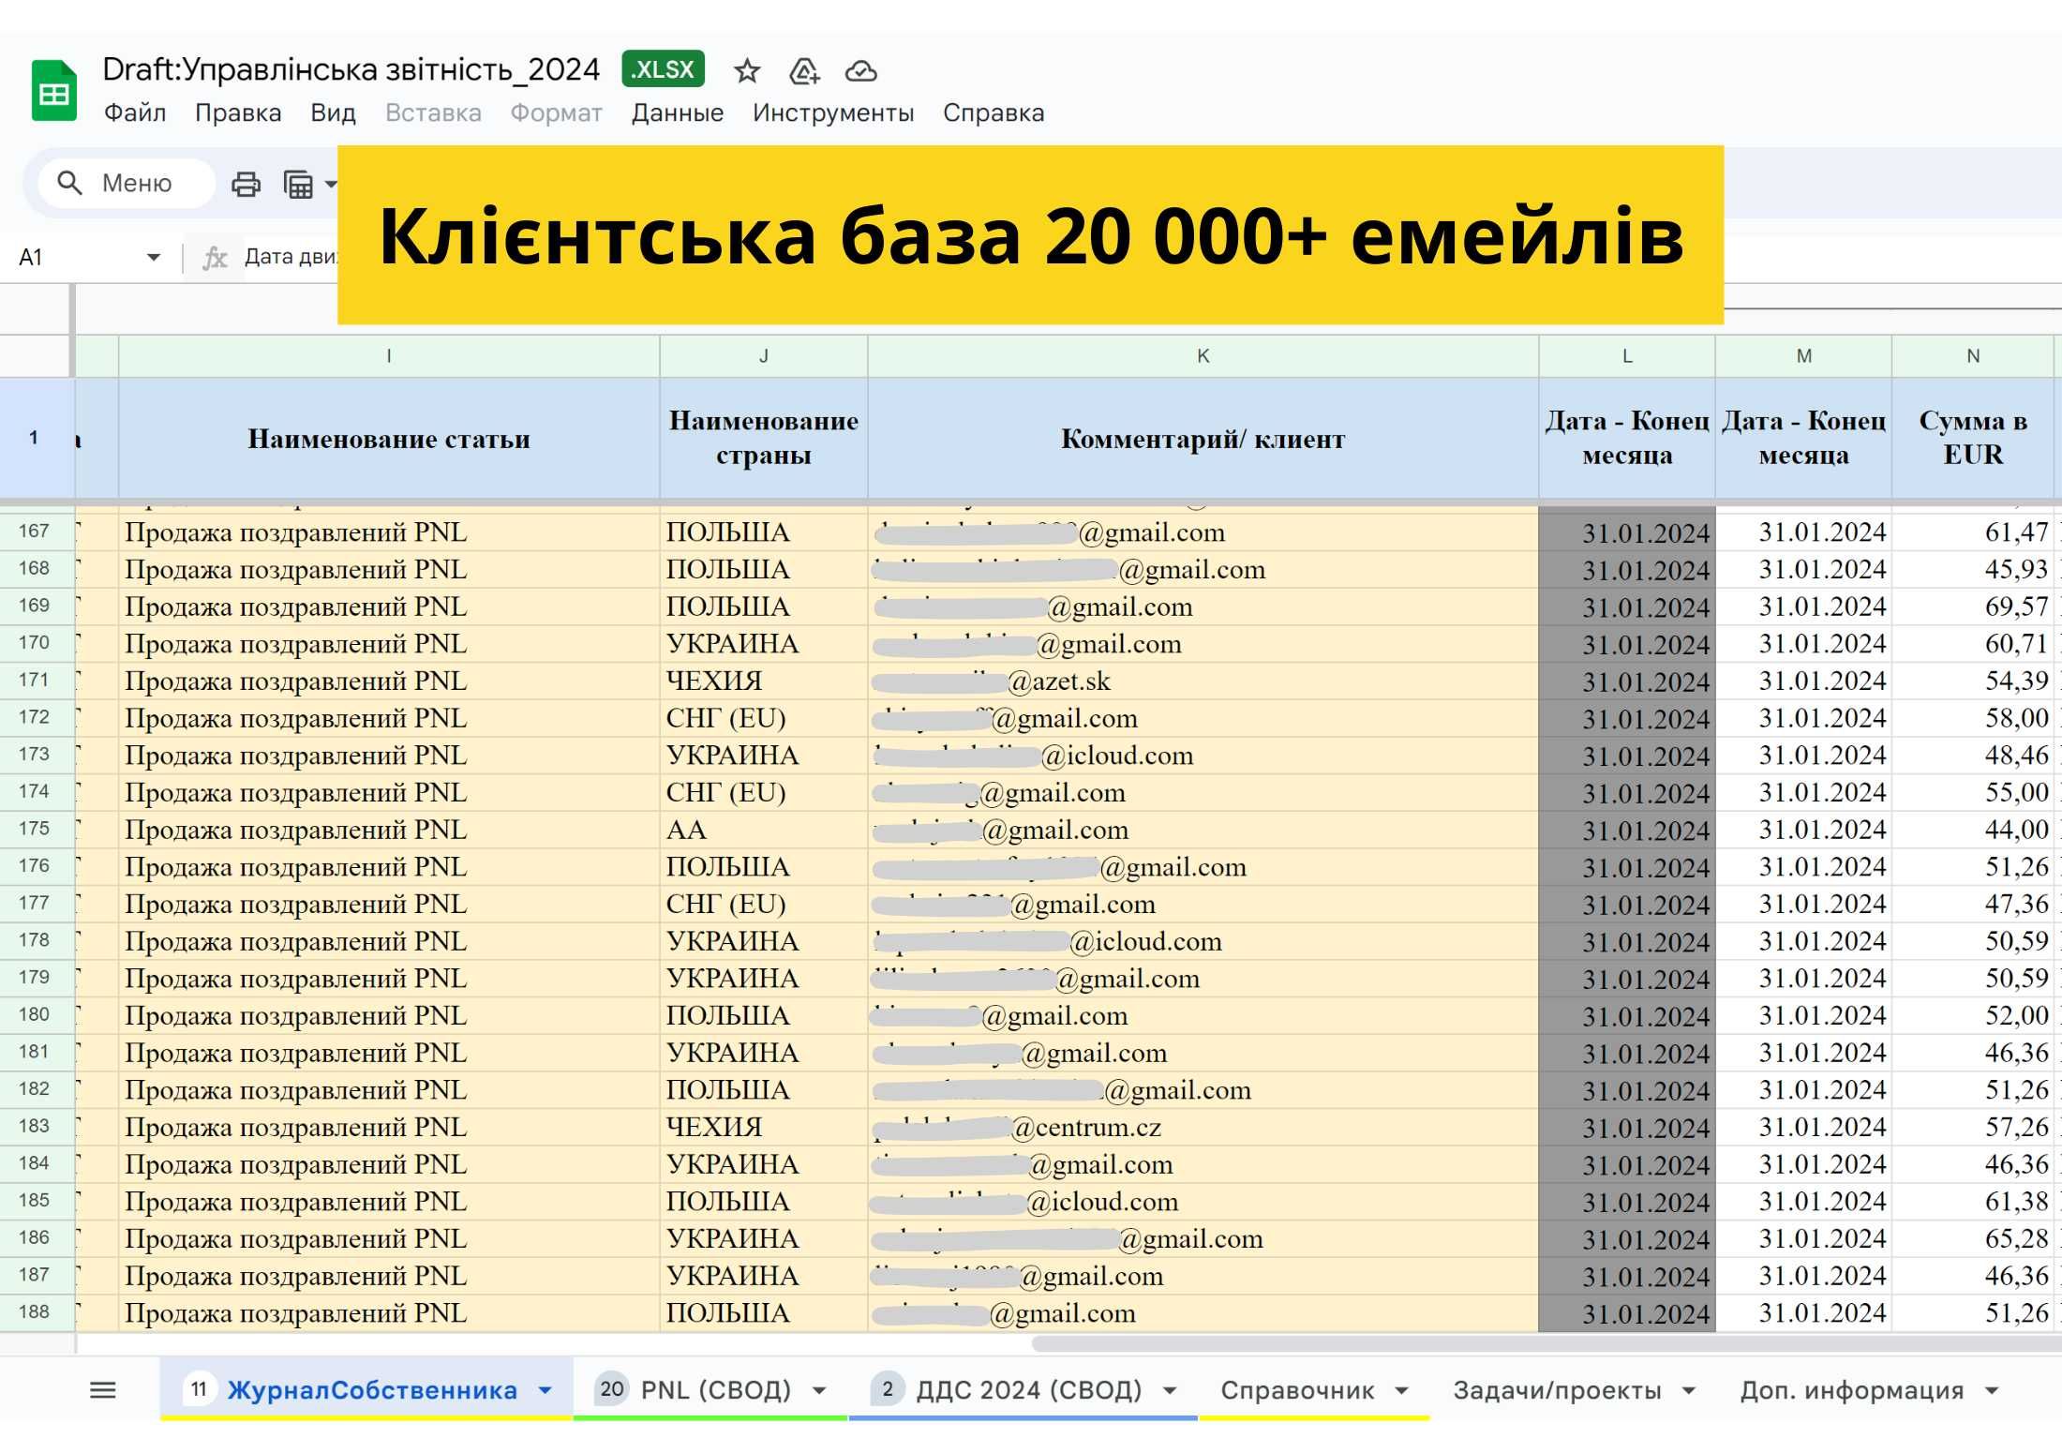The image size is (2062, 1453).
Task: Select column J header
Action: click(x=764, y=356)
